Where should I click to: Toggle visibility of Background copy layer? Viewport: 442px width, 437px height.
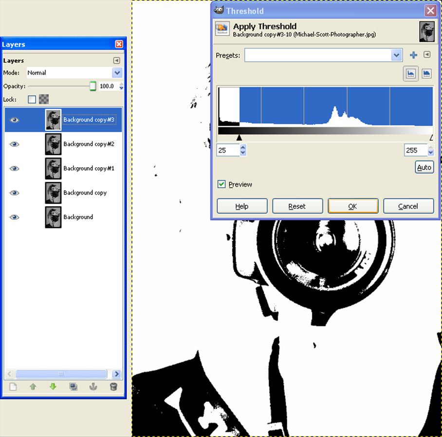[x=15, y=192]
